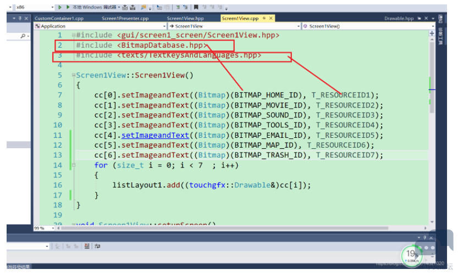458x275 pixels.
Task: Click the find-in-files folder icon
Action: tap(144, 7)
